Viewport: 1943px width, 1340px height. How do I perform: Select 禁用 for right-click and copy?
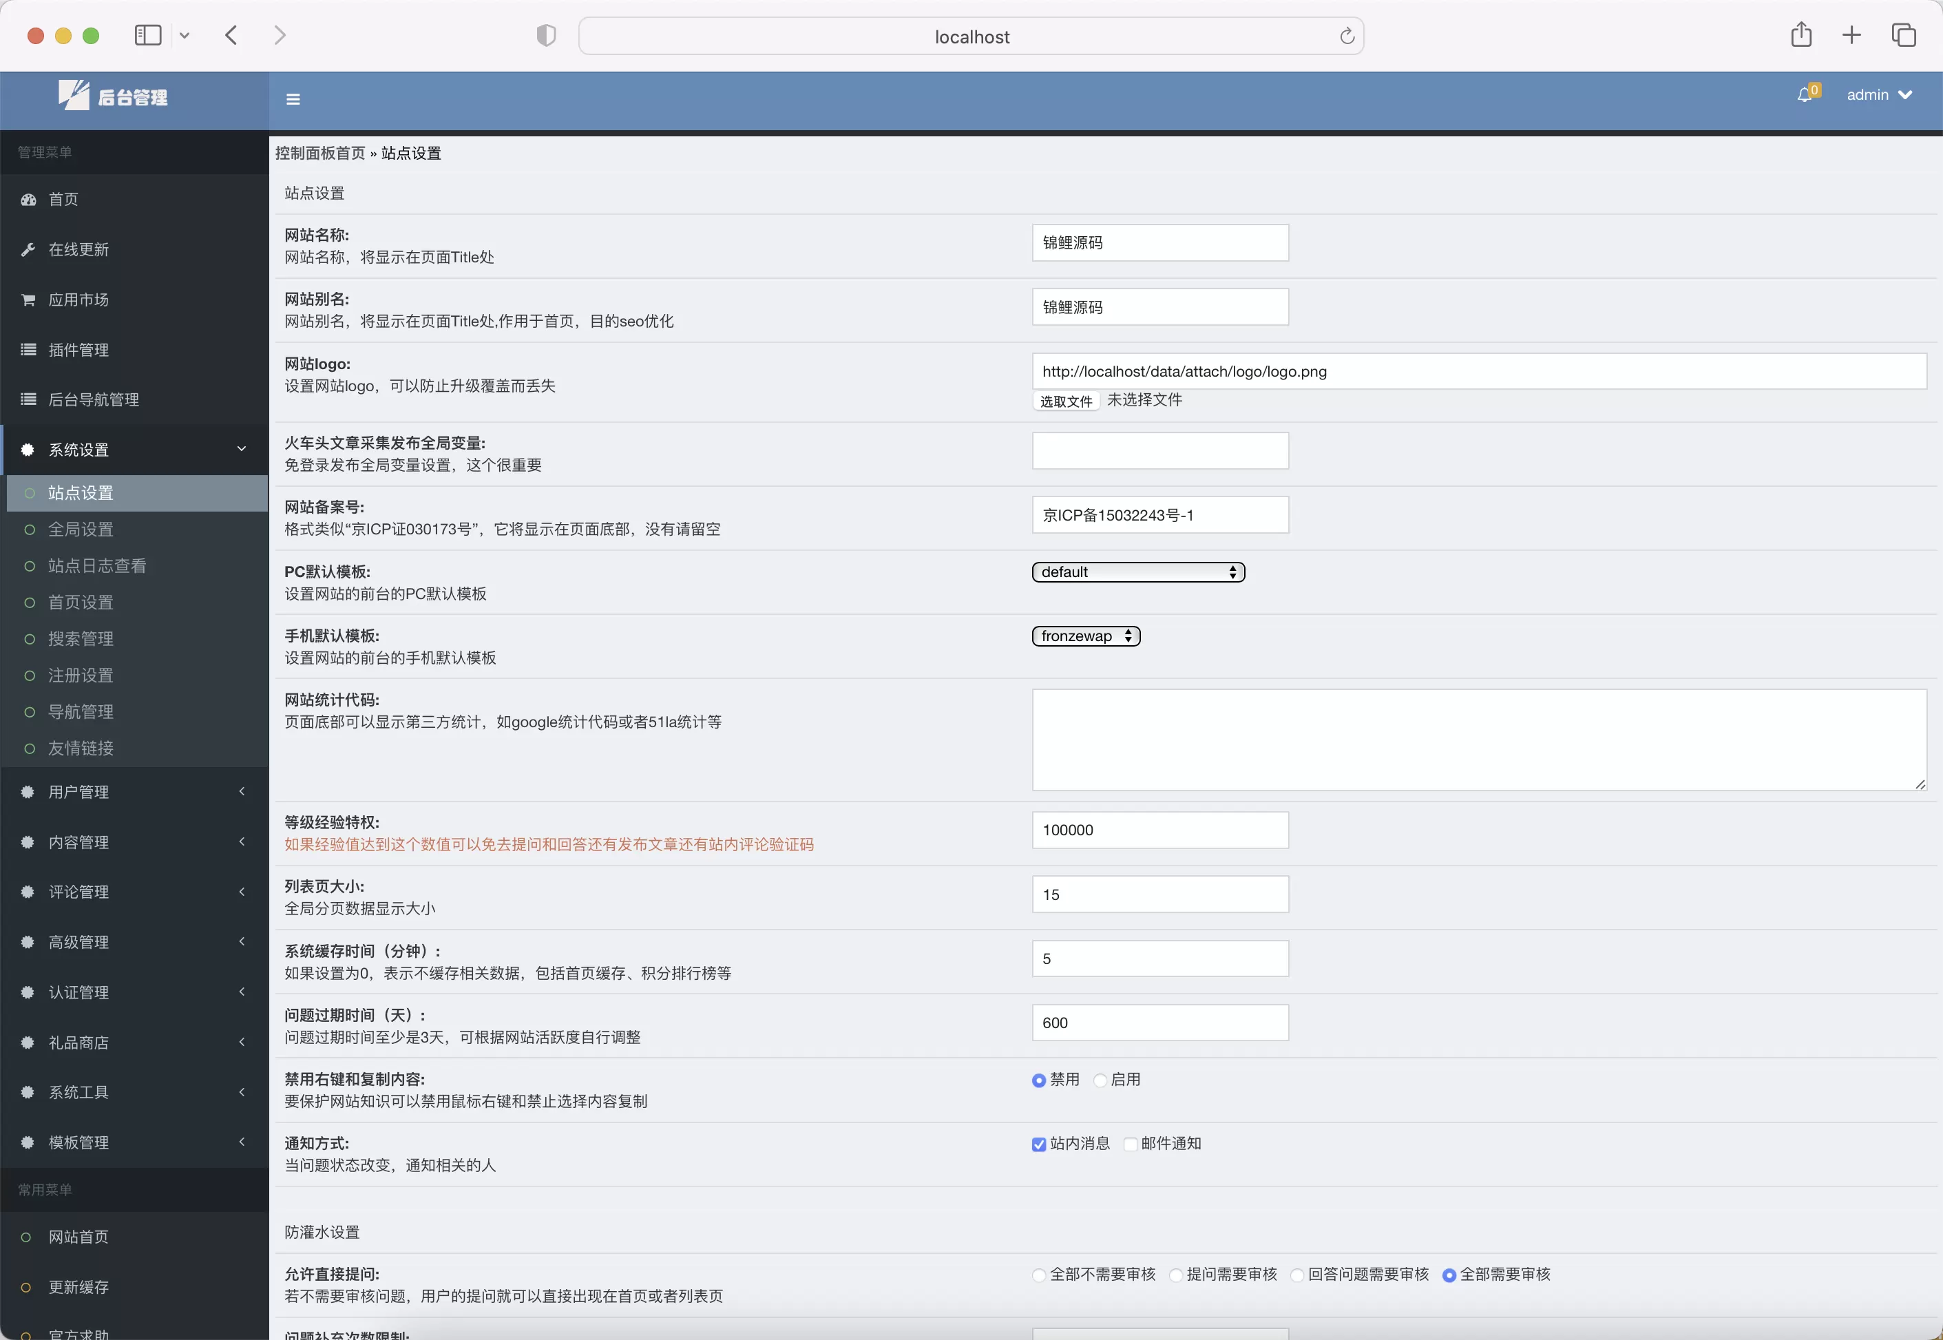(1039, 1080)
